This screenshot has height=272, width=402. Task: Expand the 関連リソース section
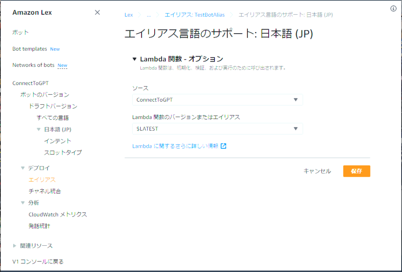14,245
